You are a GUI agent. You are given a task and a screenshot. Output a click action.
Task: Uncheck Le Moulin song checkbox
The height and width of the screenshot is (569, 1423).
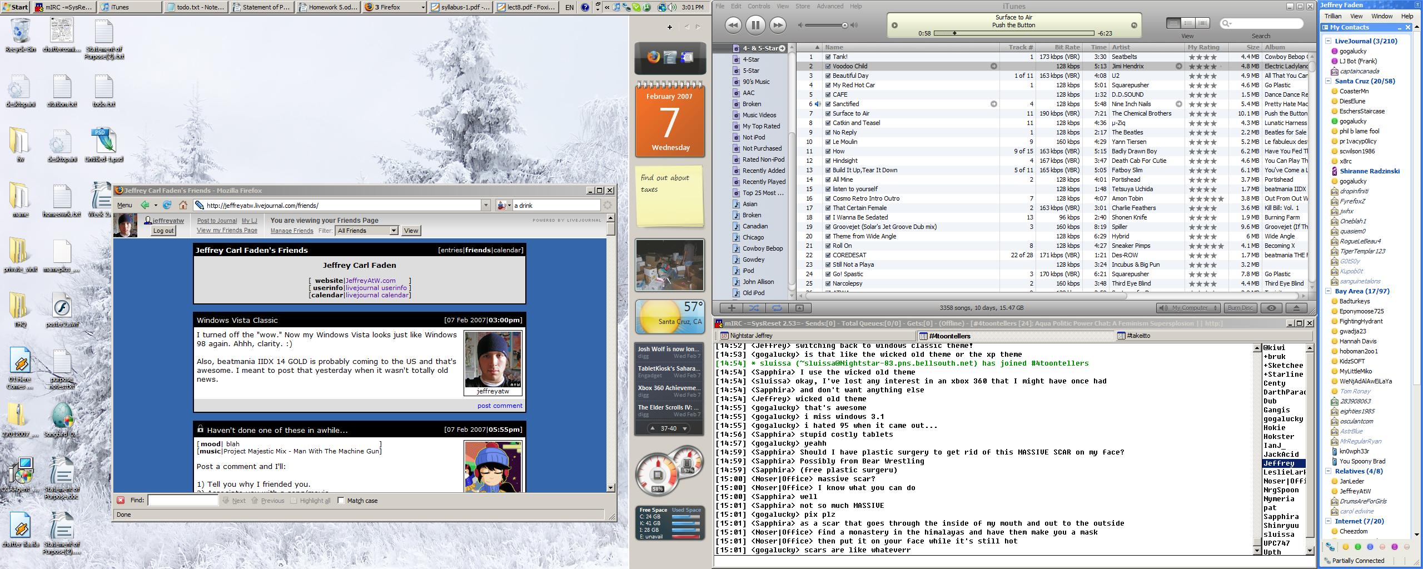[x=828, y=142]
